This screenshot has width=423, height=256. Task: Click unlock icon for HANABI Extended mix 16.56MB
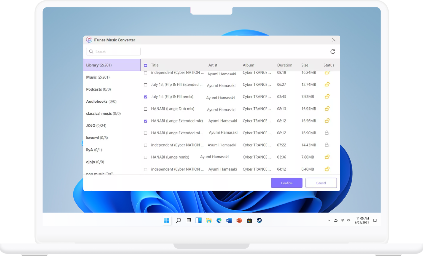coord(327,121)
